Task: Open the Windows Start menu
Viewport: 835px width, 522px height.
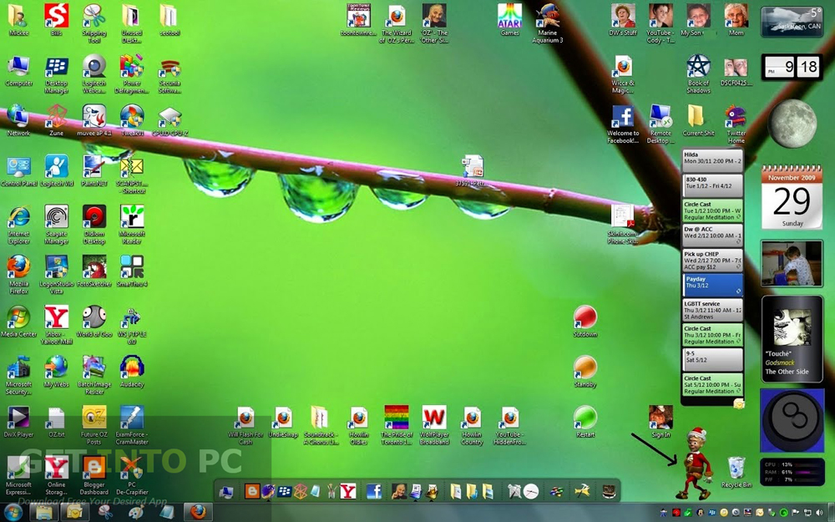Action: pyautogui.click(x=13, y=513)
